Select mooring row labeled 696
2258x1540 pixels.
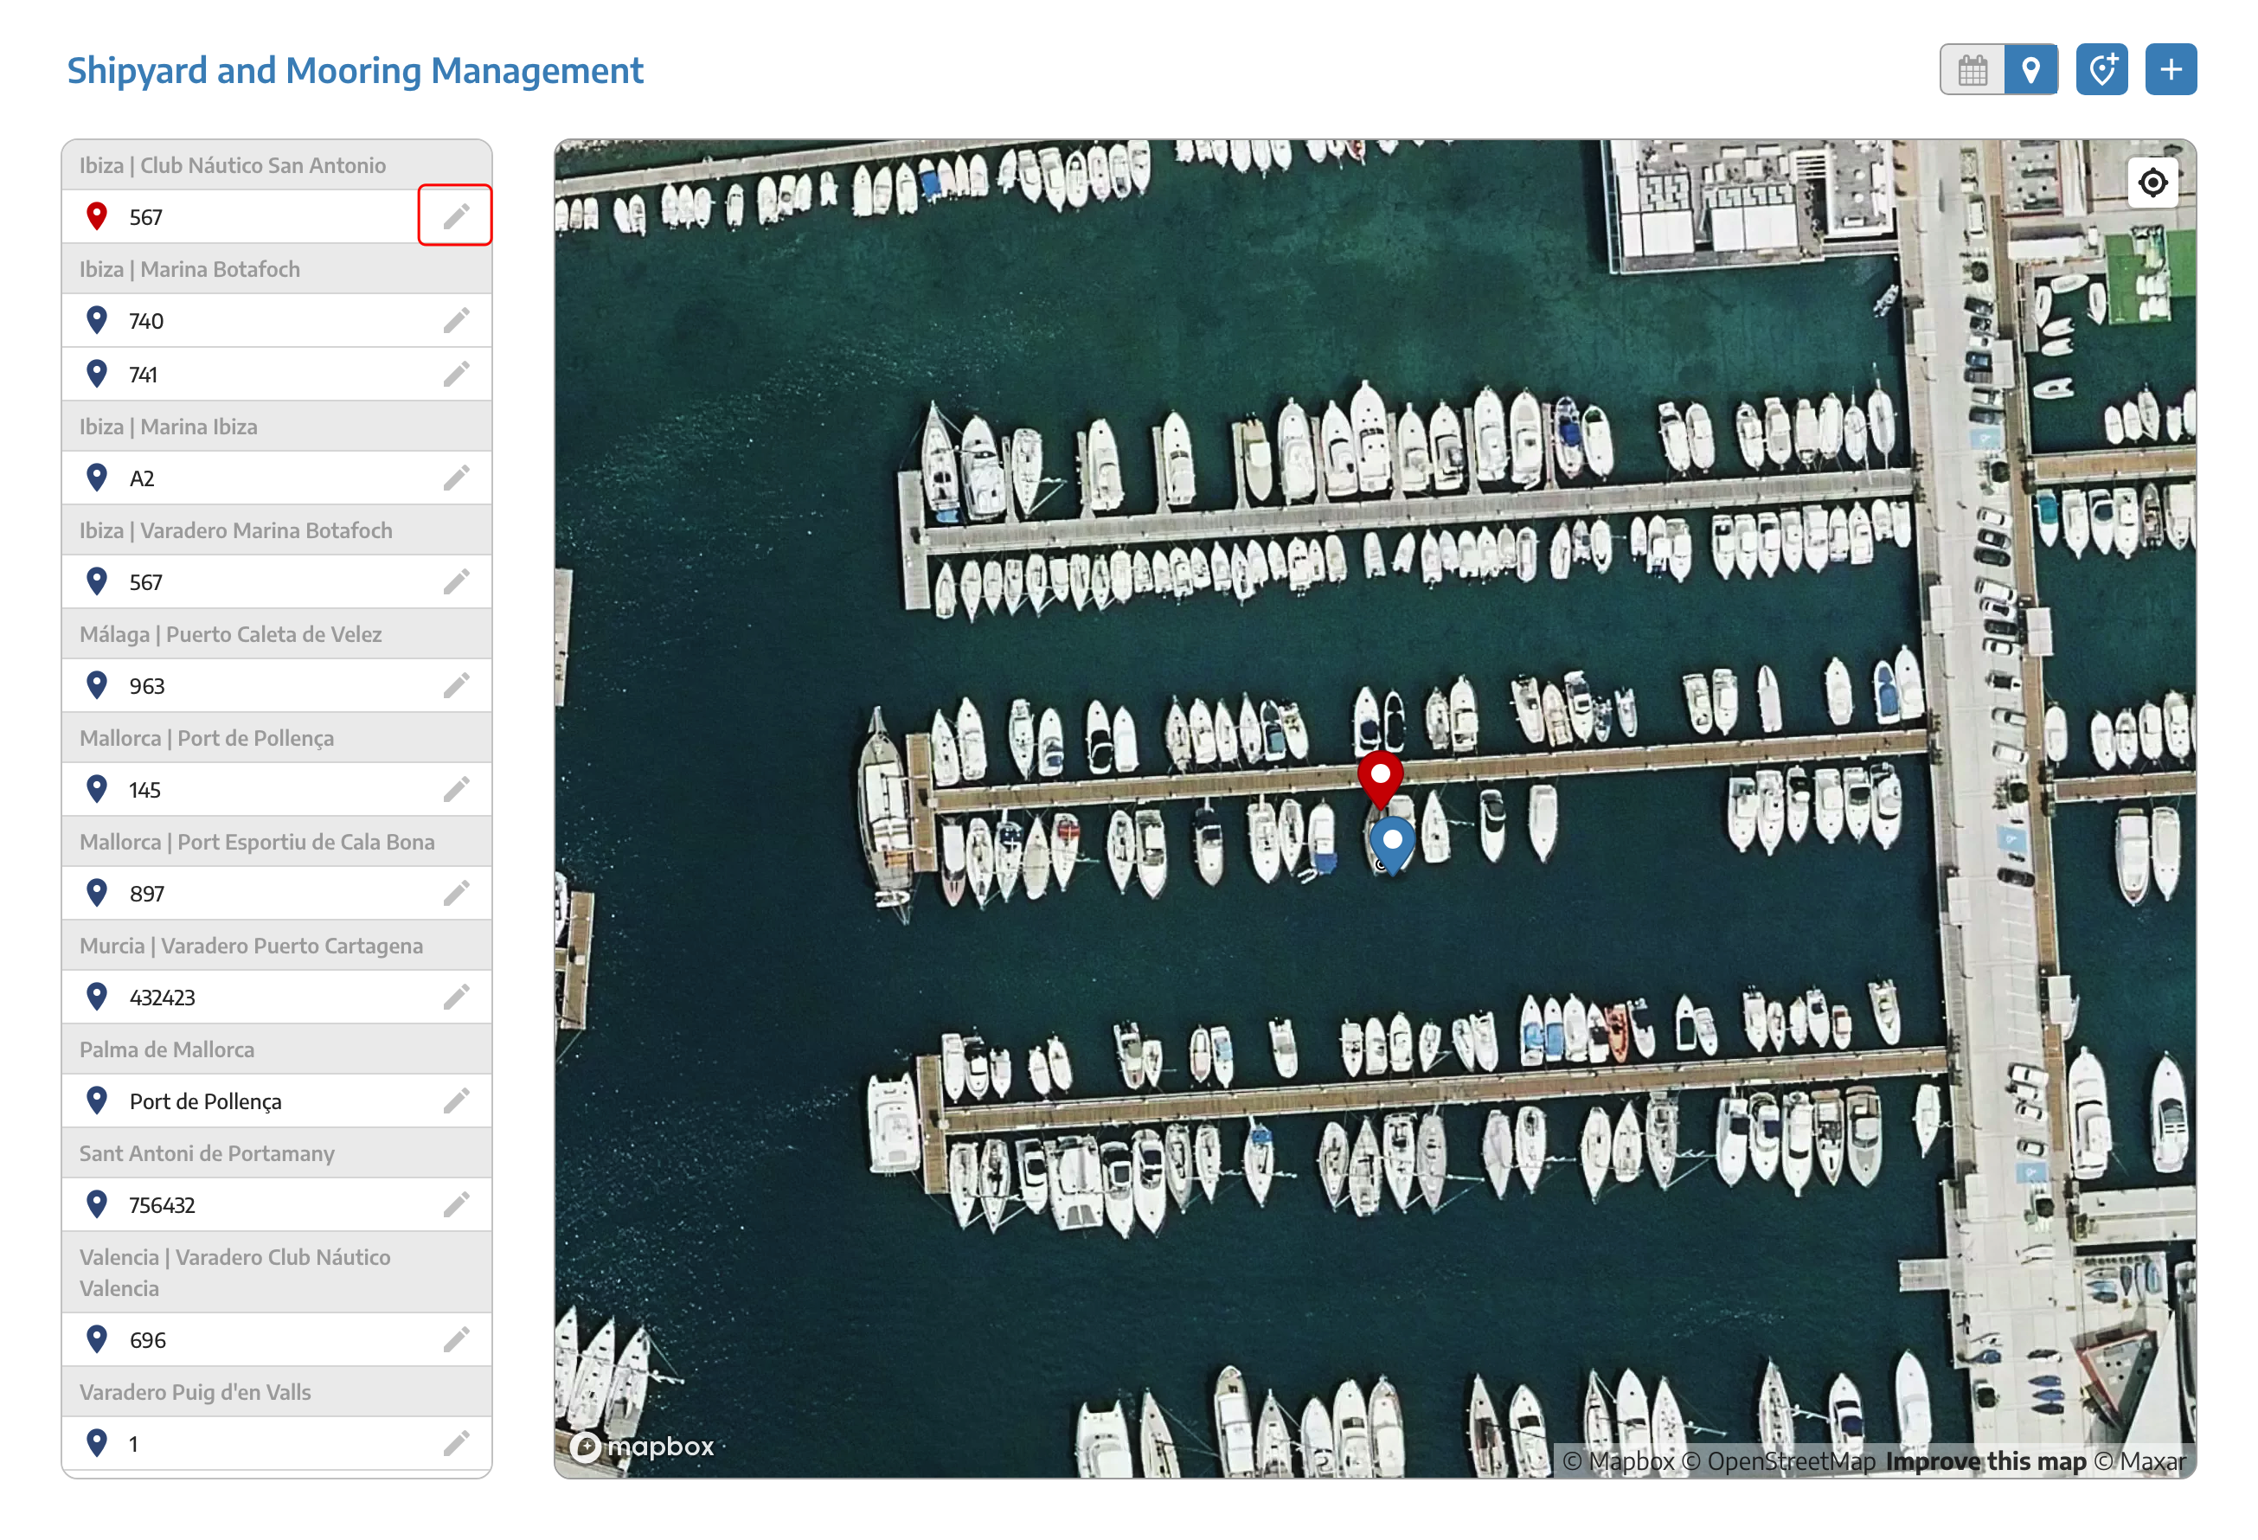pyautogui.click(x=277, y=1341)
